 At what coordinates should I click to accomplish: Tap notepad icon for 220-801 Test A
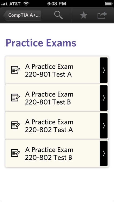click(15, 70)
